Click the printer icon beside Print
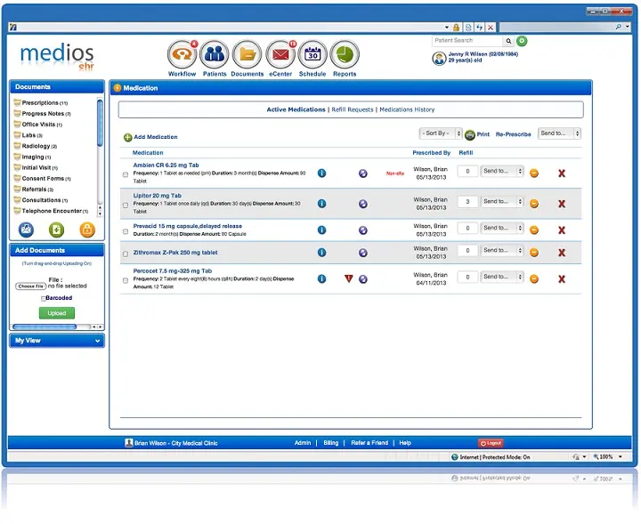The image size is (641, 524). pos(470,134)
